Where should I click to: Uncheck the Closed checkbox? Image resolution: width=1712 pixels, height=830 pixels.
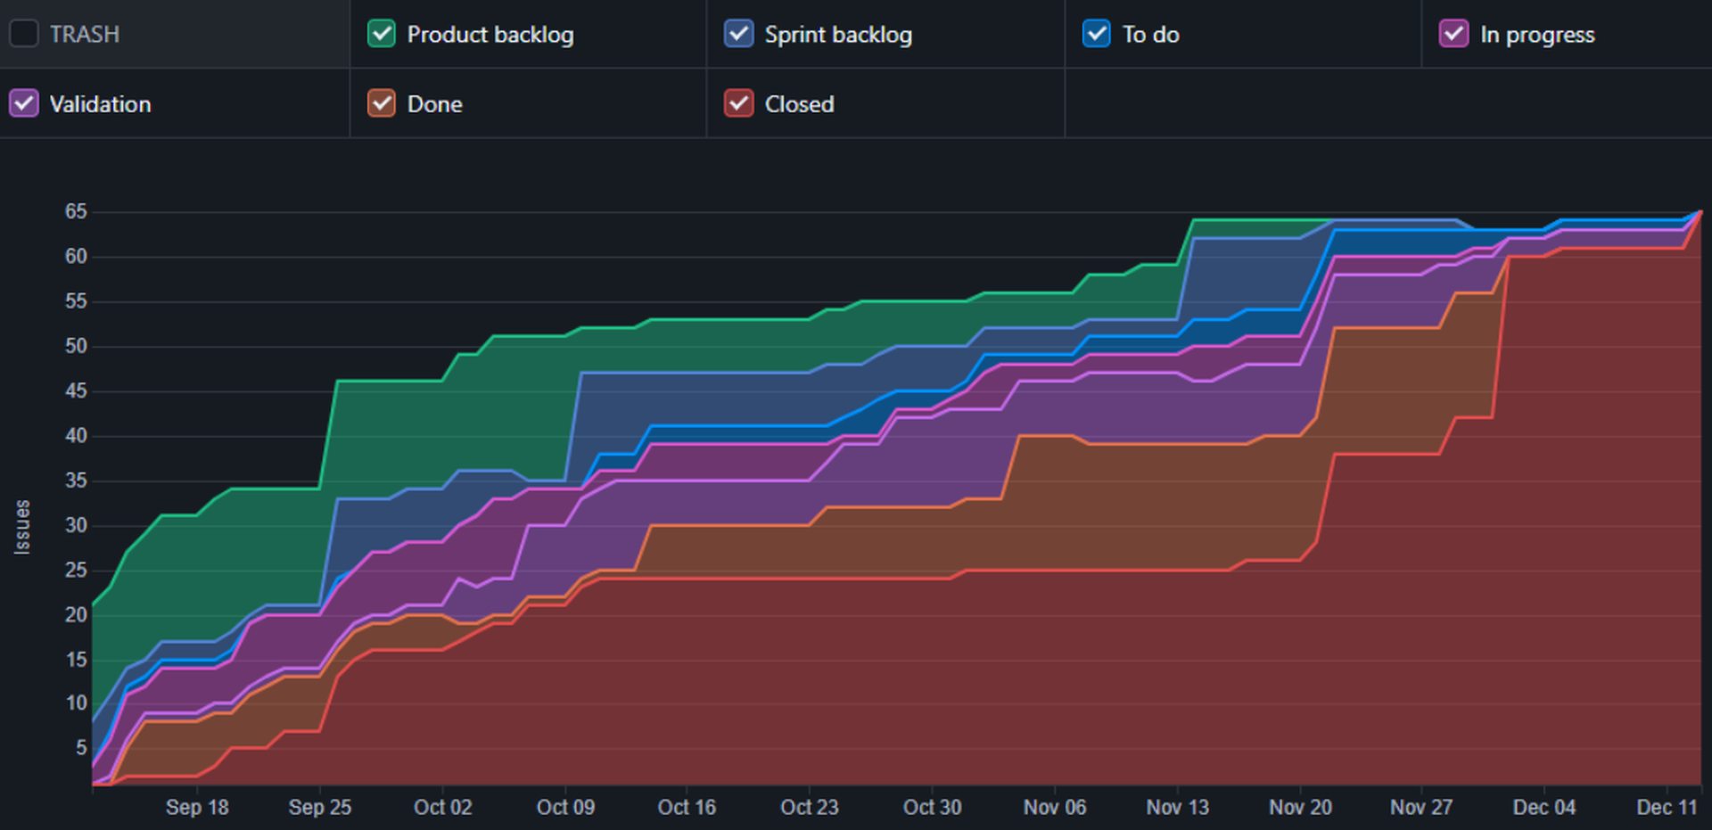pos(739,103)
